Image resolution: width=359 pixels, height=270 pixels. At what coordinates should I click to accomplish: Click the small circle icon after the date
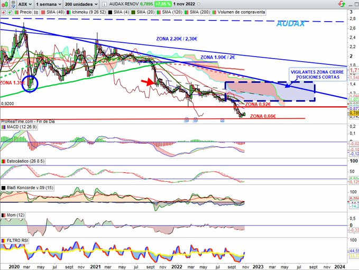[198, 4]
